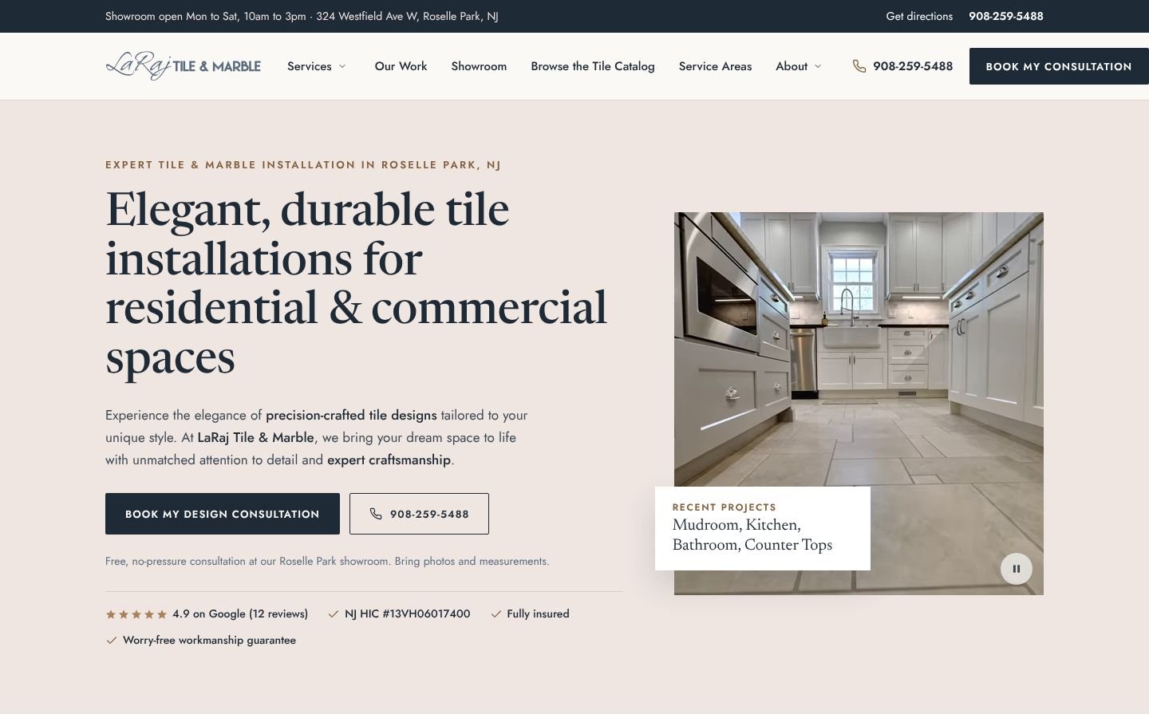Click the Worry-free workmanship guarantee text
The height and width of the screenshot is (718, 1149).
(209, 641)
